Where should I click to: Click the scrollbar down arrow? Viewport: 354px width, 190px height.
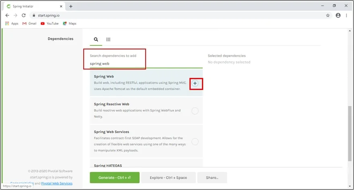click(350, 186)
